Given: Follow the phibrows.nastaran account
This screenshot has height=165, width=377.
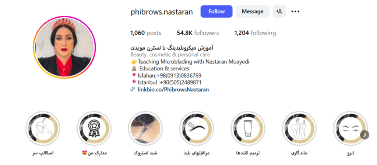Looking at the screenshot, I should tap(216, 11).
